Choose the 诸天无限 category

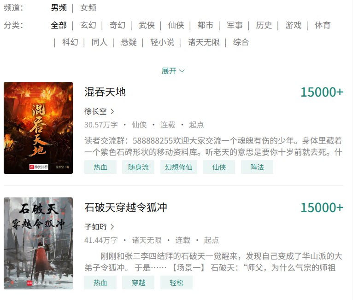(x=204, y=42)
